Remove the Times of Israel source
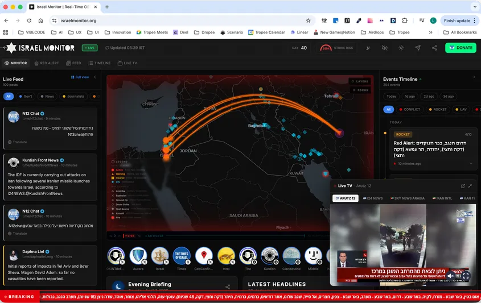This screenshot has width=481, height=303. [x=188, y=262]
